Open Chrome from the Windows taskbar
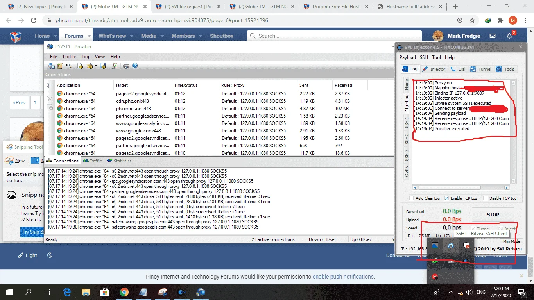534x300 pixels. coord(124,292)
